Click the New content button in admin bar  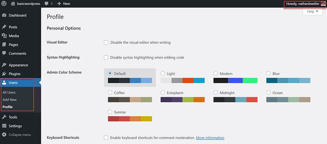[64, 4]
